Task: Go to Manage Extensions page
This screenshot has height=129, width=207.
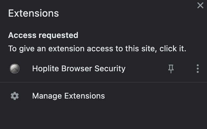Action: tap(68, 96)
